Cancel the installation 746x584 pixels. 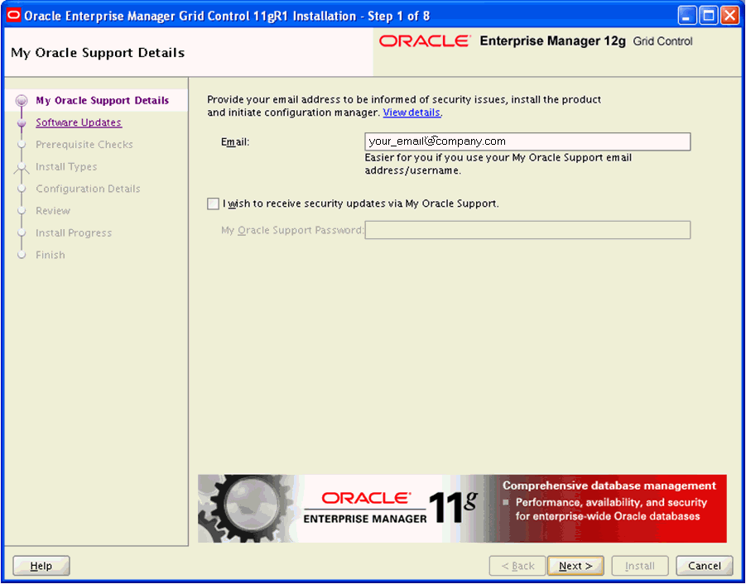click(705, 566)
